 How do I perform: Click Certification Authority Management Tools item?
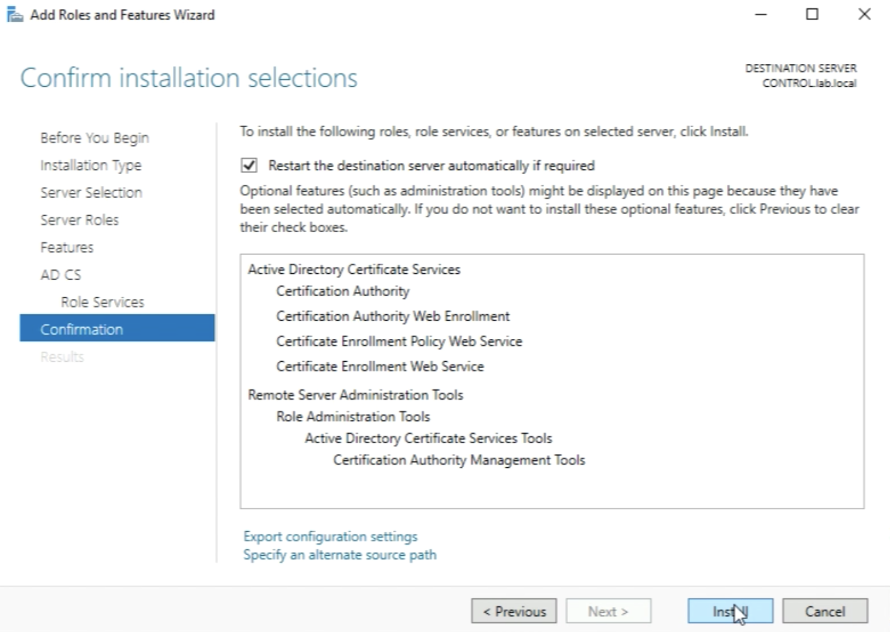coord(459,460)
